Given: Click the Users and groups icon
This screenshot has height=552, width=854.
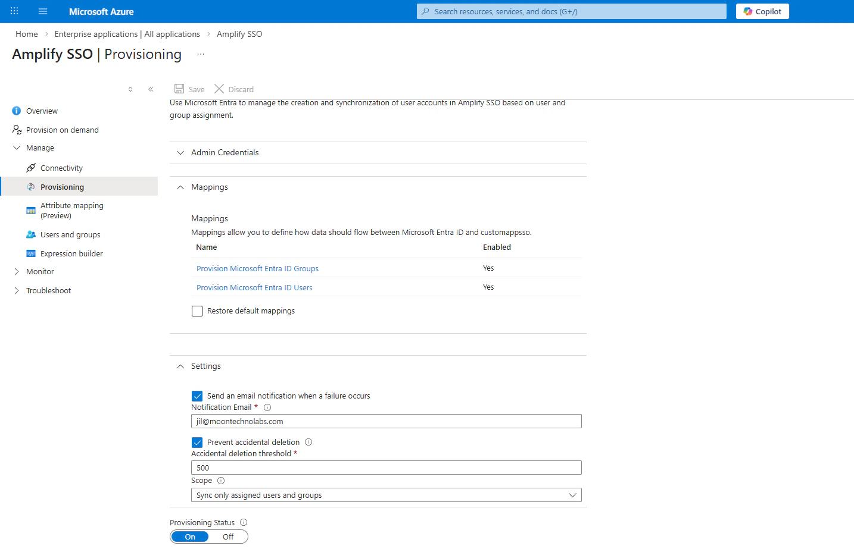Looking at the screenshot, I should click(31, 234).
